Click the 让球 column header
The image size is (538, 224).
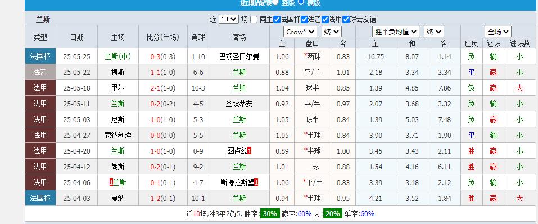click(494, 44)
